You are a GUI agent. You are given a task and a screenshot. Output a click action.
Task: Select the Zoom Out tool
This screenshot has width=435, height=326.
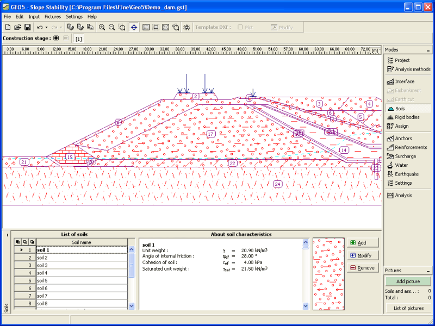(111, 28)
